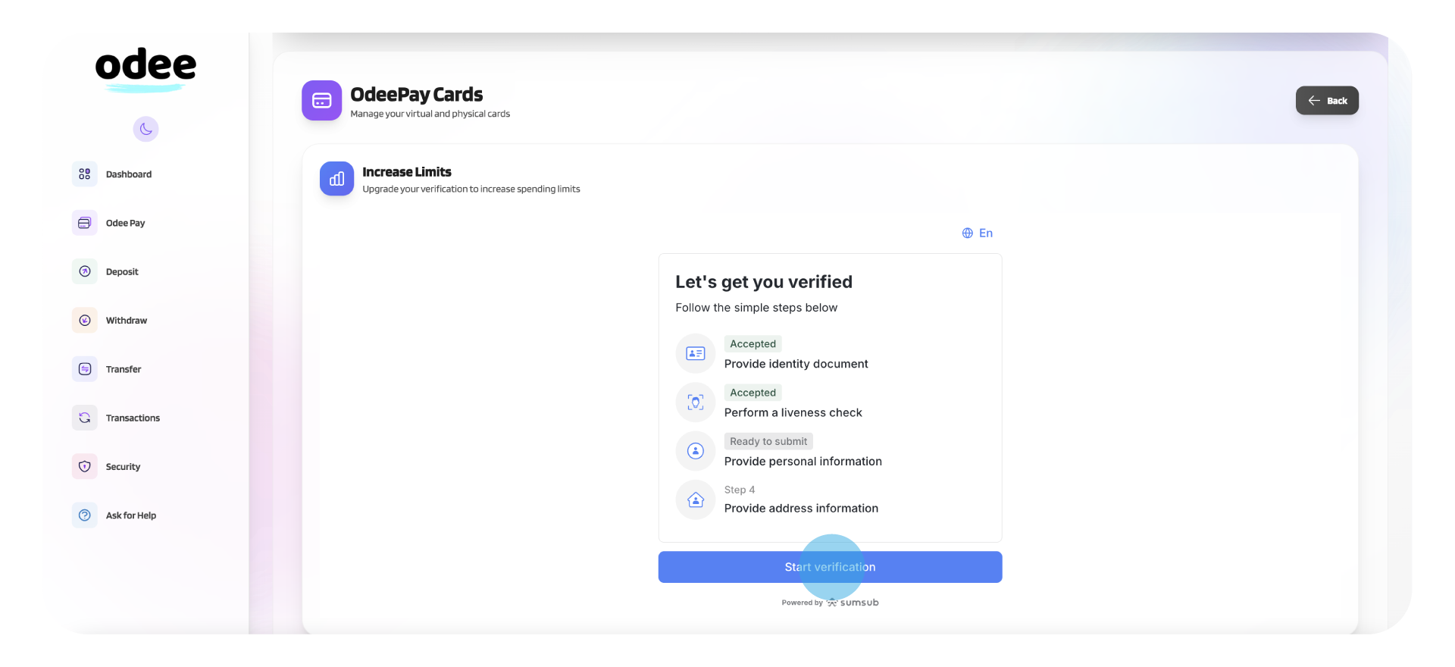Screen dimensions: 1455x667
Task: Click the Step 4 label
Action: (x=740, y=490)
